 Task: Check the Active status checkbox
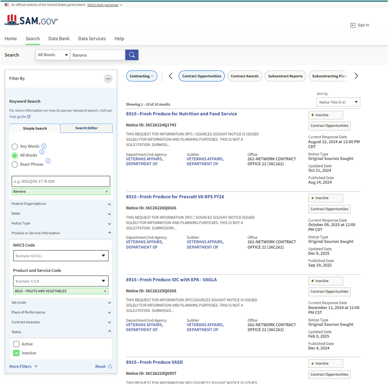click(16, 344)
